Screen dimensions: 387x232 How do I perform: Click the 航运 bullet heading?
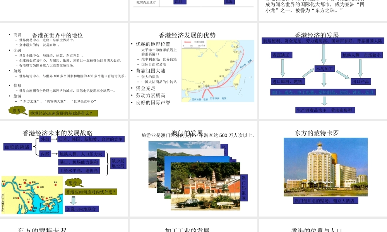pos(17,71)
